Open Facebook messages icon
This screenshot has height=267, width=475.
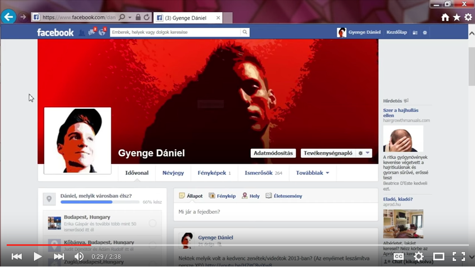click(91, 32)
